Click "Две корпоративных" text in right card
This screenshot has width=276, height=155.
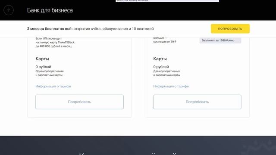click(x=166, y=71)
